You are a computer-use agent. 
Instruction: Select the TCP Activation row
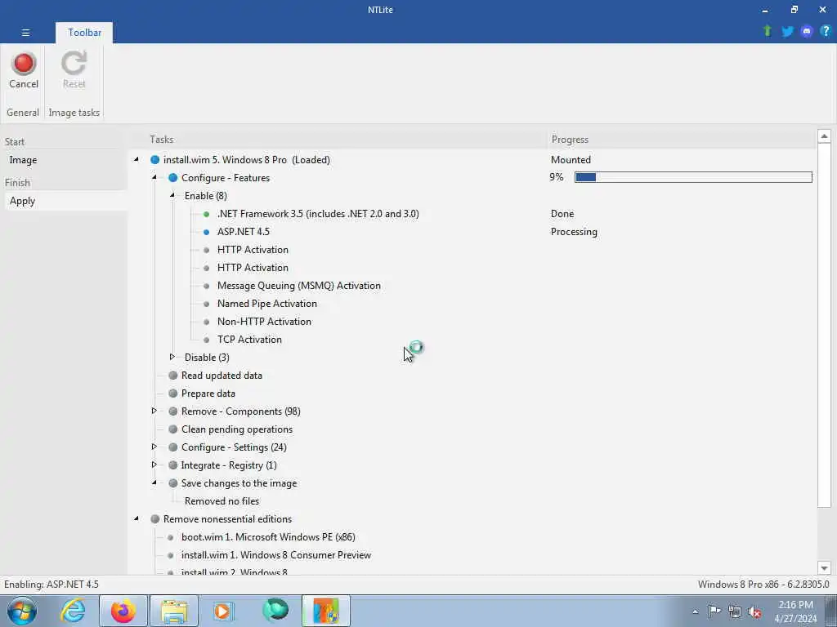249,340
